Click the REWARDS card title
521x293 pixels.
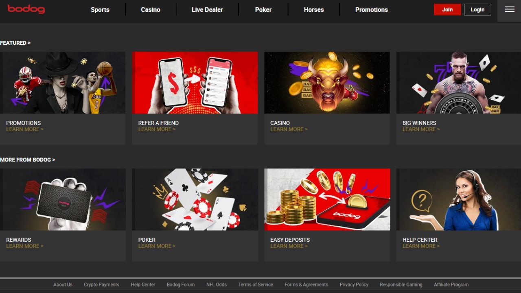click(19, 240)
